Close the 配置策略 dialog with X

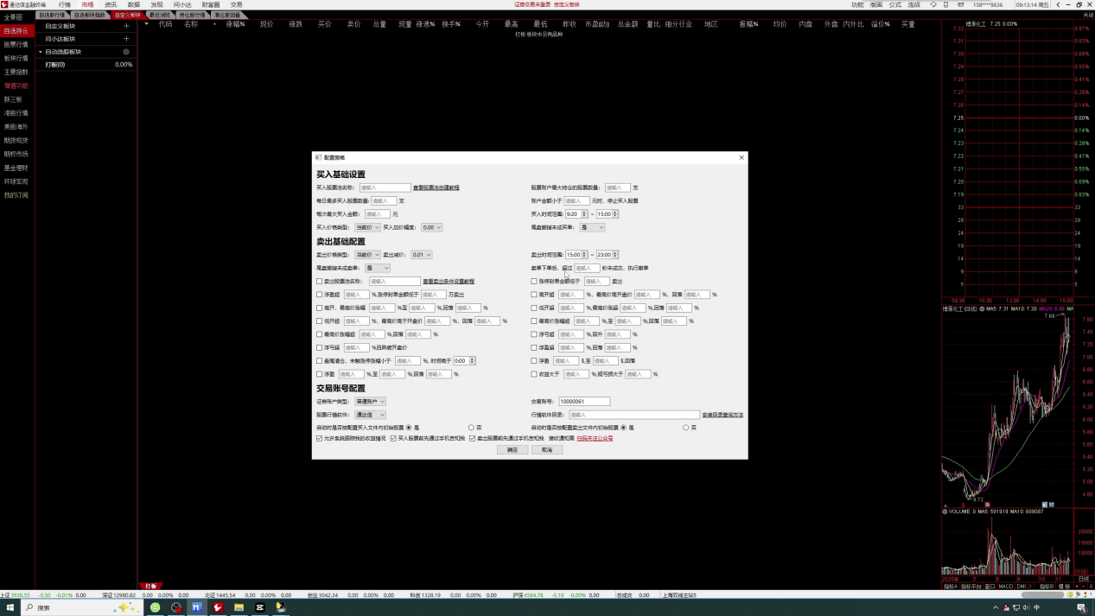point(741,158)
